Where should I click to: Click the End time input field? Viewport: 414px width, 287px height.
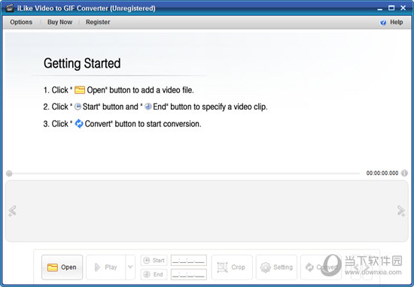coord(189,274)
